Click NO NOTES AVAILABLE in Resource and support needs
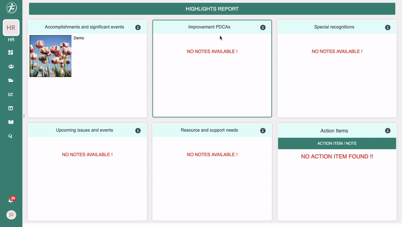 (212, 155)
